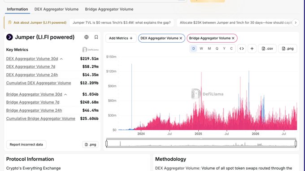Click the Methodology heading
This screenshot has width=305, height=171.
[170, 159]
